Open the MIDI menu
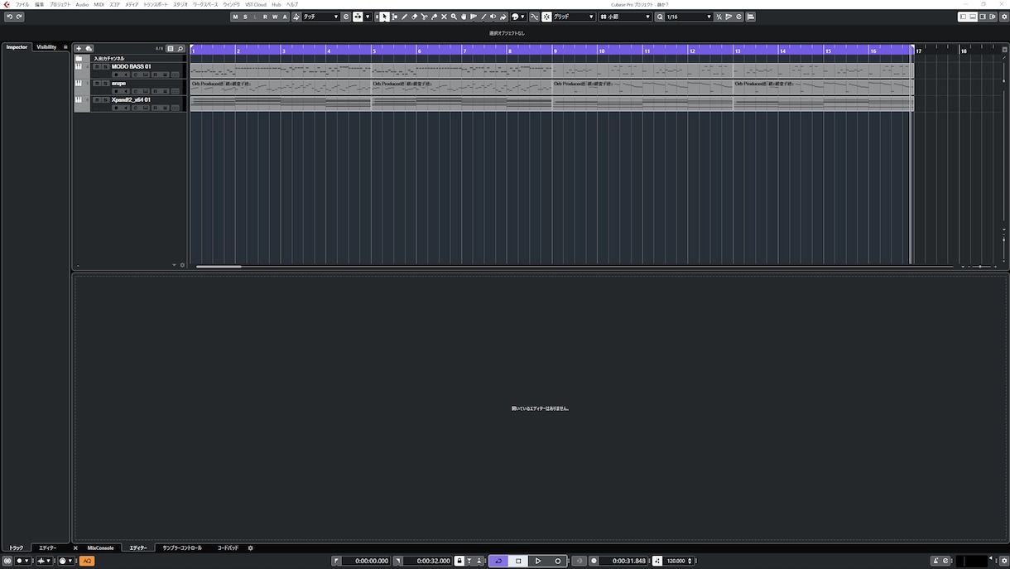The image size is (1010, 569). (99, 4)
